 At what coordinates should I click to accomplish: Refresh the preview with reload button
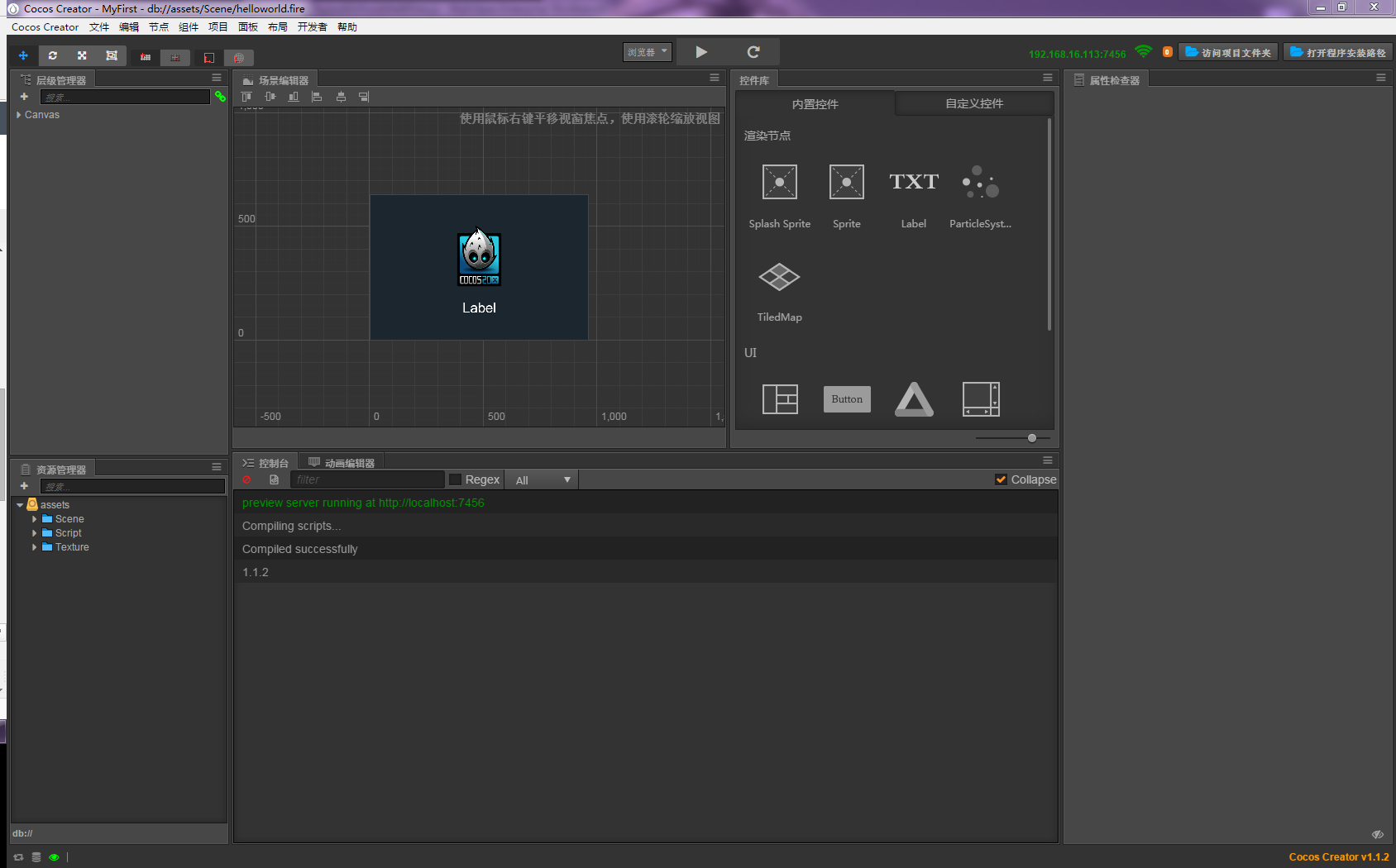753,51
